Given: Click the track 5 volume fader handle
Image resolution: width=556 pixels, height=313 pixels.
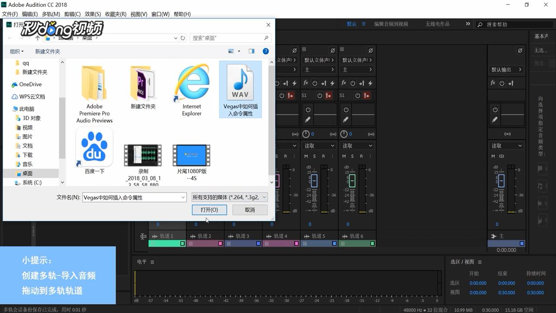Looking at the screenshot, I should point(314,180).
